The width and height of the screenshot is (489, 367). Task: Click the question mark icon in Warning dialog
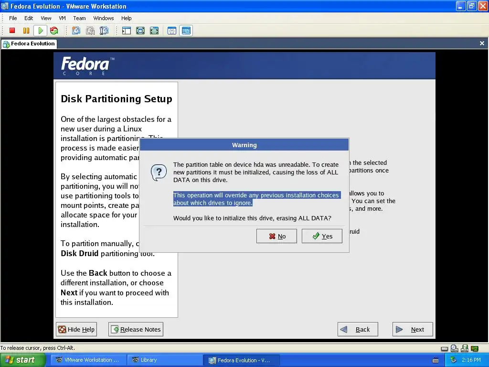(159, 173)
